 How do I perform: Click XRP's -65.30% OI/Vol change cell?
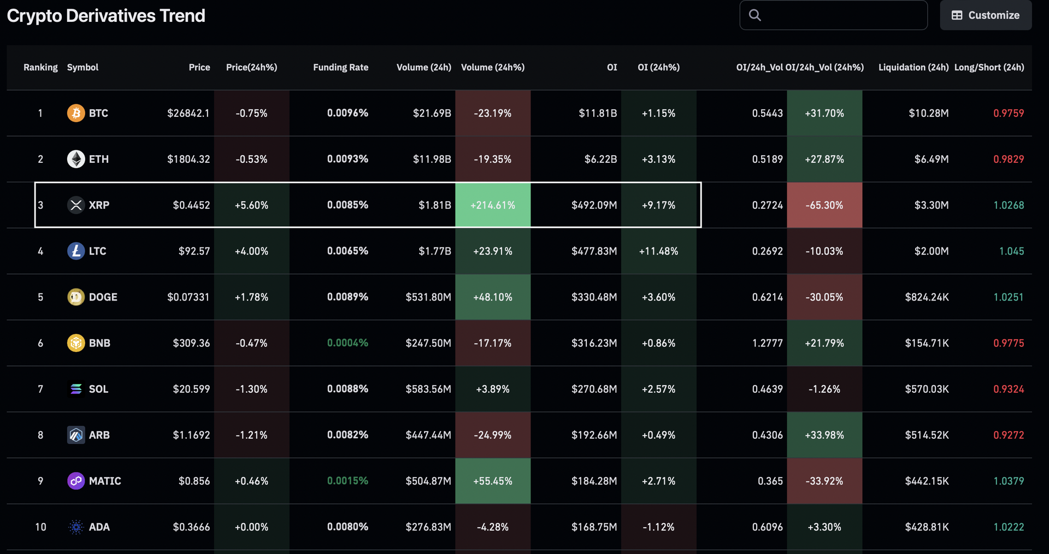click(824, 205)
